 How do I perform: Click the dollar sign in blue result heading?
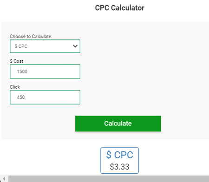(x=109, y=155)
